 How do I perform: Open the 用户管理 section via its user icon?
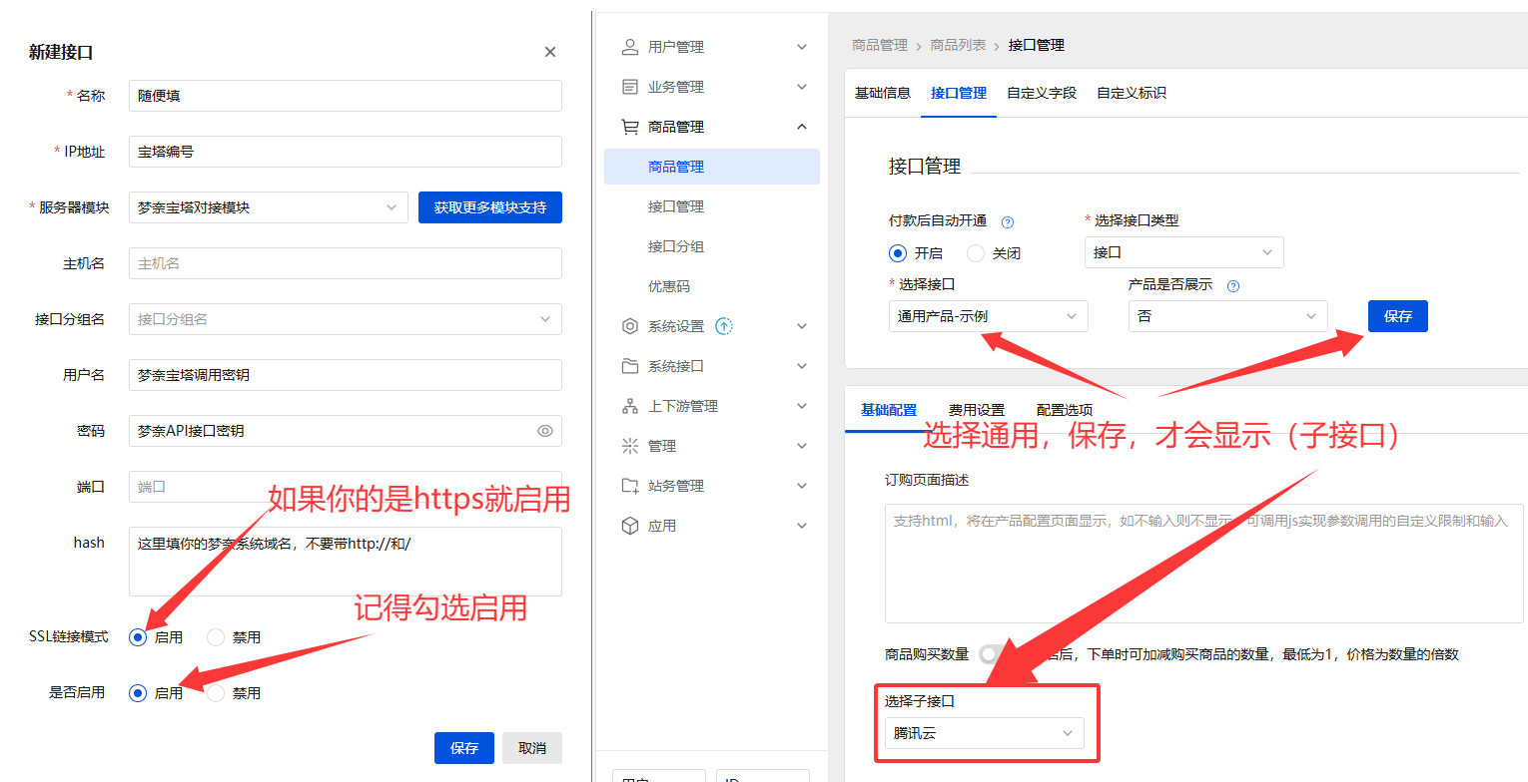point(628,46)
